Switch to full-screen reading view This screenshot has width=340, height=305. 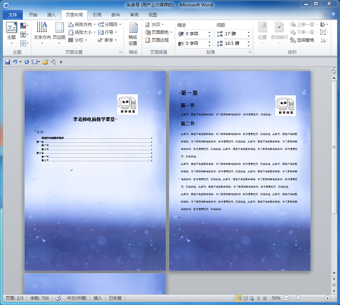(245, 298)
